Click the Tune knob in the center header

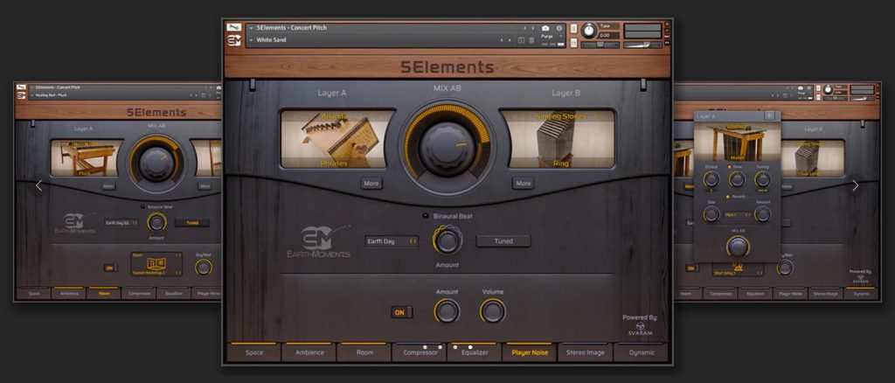(x=588, y=31)
